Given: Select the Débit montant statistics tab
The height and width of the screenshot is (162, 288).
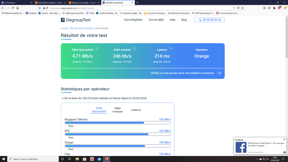Looking at the screenshot, I should [x=118, y=110].
